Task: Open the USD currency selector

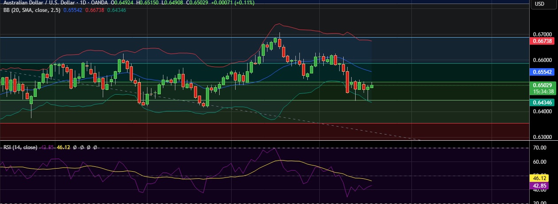Action: point(539,4)
